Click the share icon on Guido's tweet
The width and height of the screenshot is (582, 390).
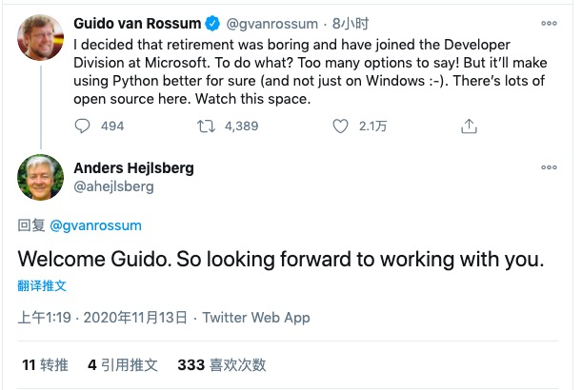(x=468, y=126)
